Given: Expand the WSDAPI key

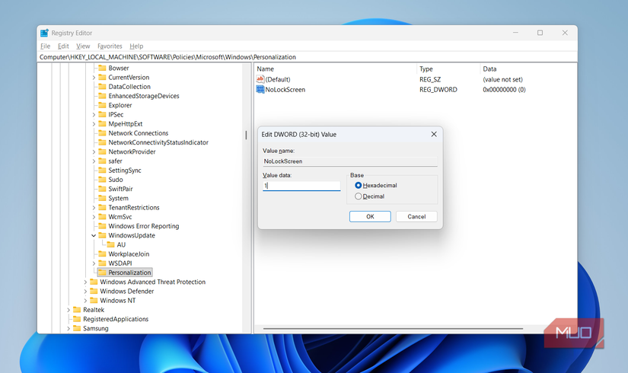Looking at the screenshot, I should (x=94, y=263).
